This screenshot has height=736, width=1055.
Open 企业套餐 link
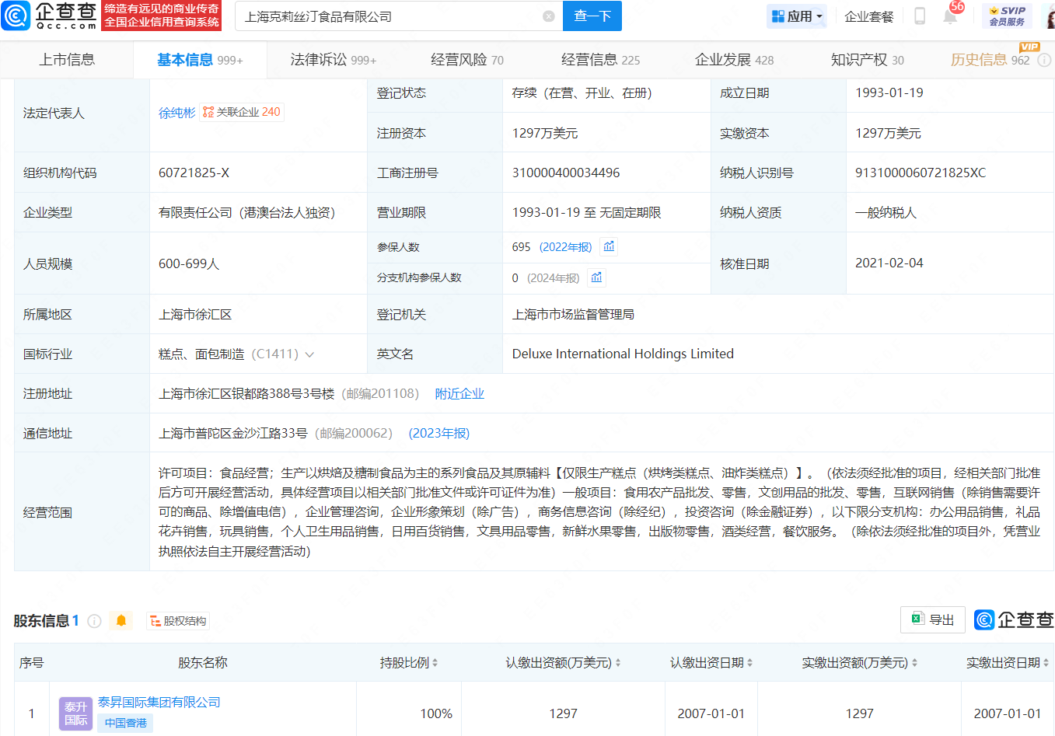point(869,16)
